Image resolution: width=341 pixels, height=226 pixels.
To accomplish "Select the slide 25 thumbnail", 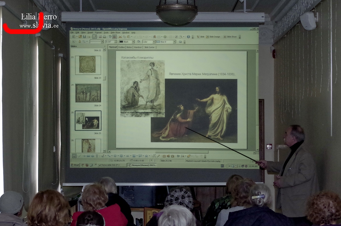I will (x=88, y=121).
